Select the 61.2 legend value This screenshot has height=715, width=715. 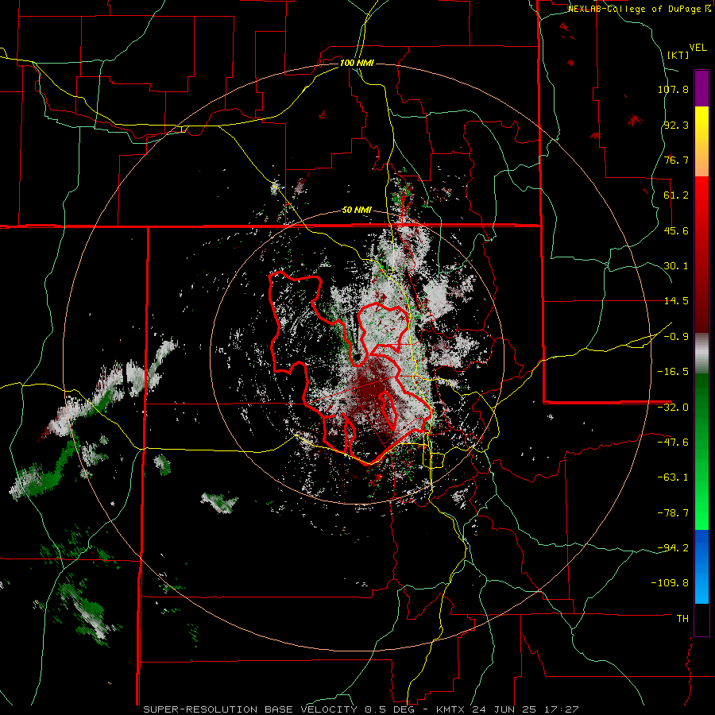[x=676, y=195]
